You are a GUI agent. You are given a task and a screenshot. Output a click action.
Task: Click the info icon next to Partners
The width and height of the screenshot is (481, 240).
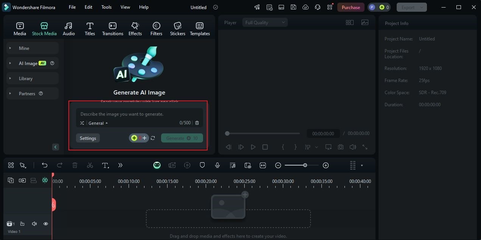(x=41, y=93)
